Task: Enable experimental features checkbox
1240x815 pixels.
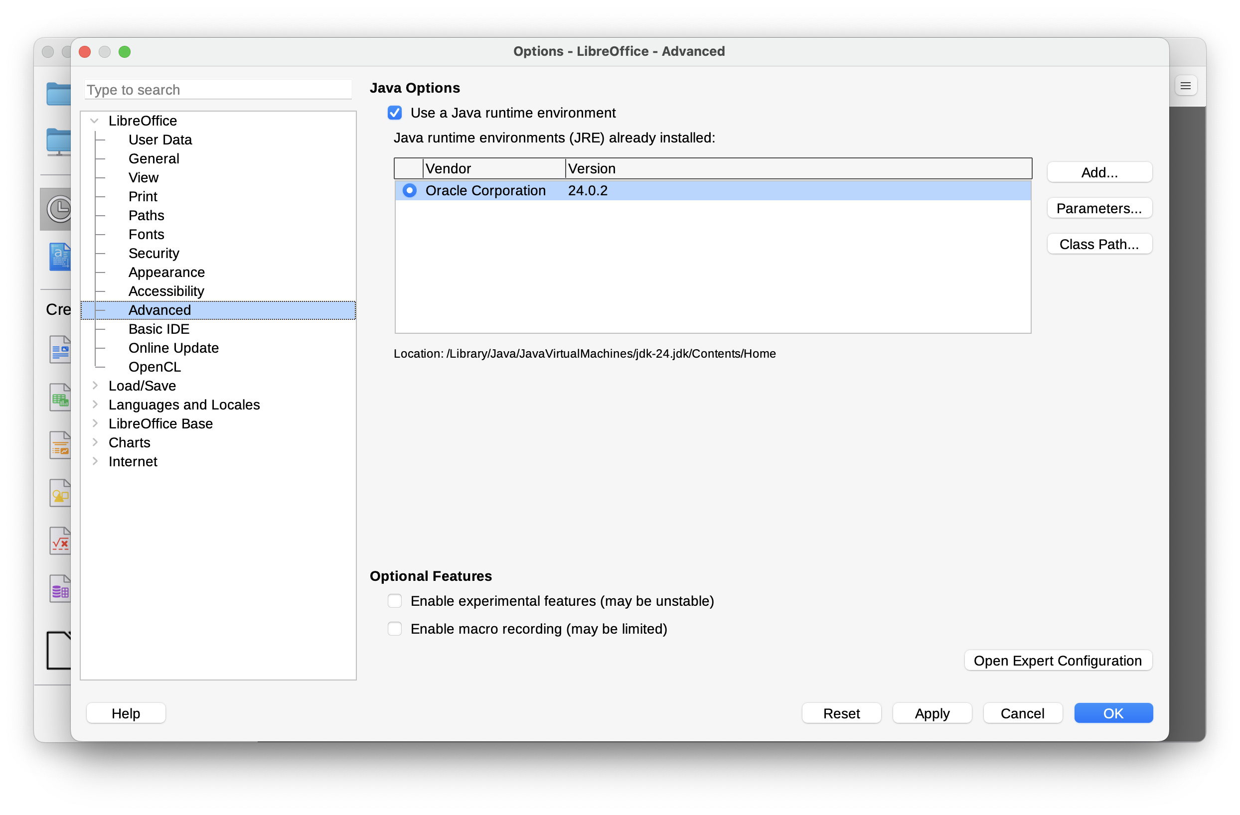Action: coord(394,601)
